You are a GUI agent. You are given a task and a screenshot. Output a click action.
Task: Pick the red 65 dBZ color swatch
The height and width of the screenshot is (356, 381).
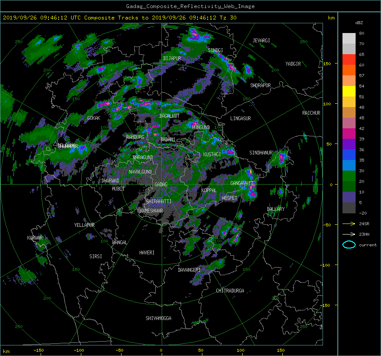click(x=349, y=60)
